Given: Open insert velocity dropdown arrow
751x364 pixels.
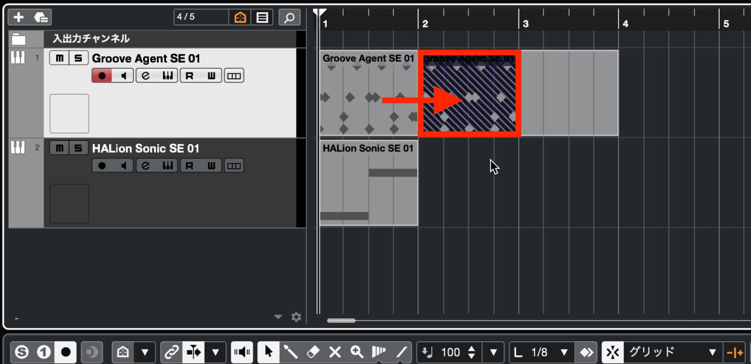Looking at the screenshot, I should [x=493, y=351].
